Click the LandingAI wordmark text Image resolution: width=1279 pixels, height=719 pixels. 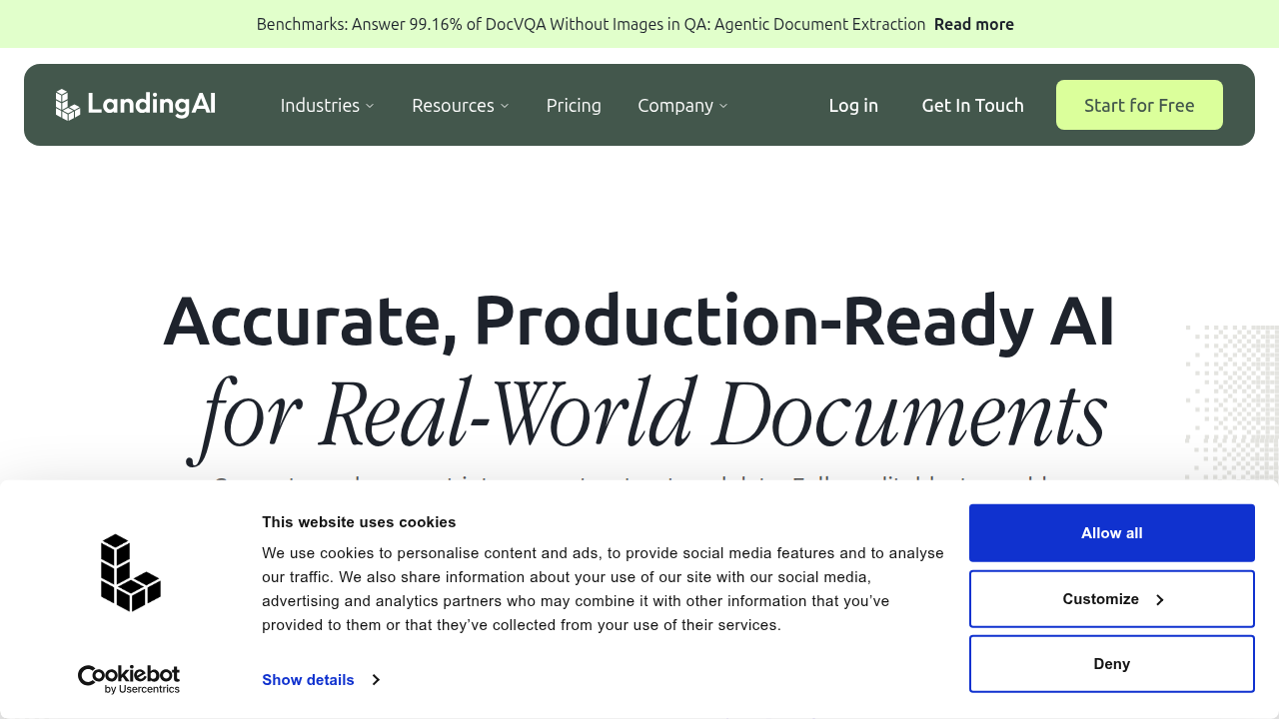click(151, 105)
